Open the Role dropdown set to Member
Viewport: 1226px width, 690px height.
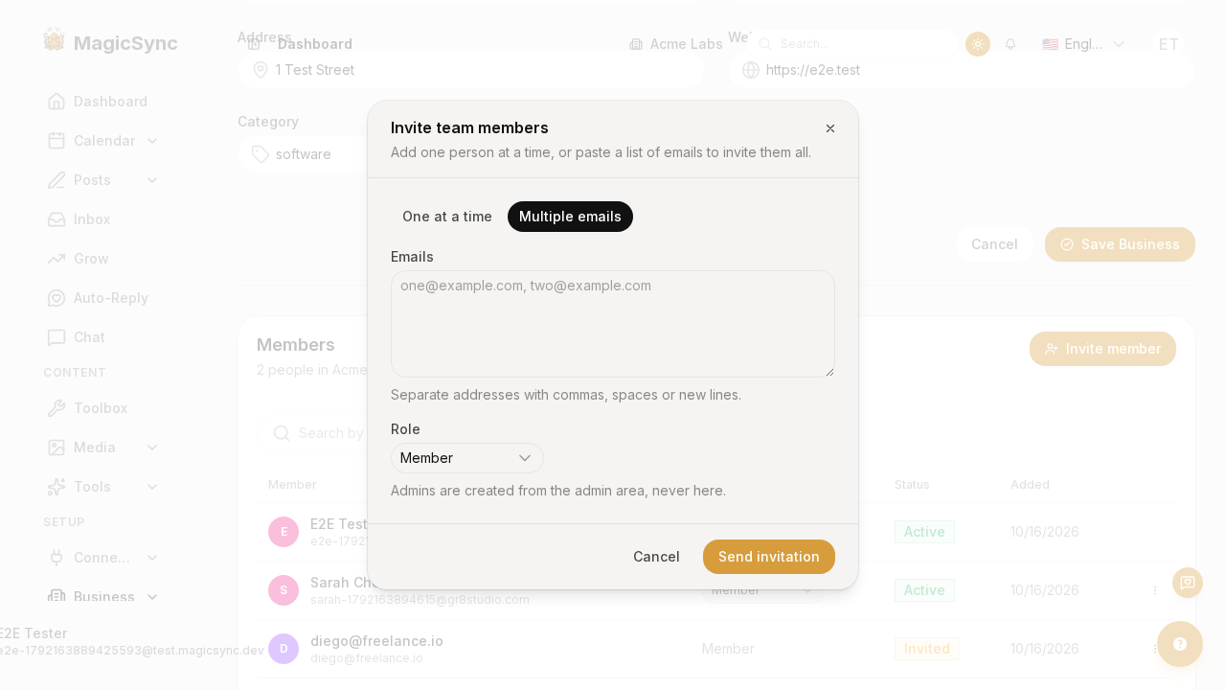tap(467, 458)
